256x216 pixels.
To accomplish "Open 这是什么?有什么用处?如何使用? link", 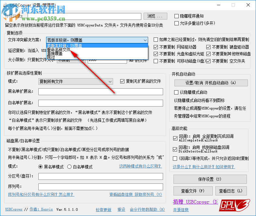I will [204, 167].
